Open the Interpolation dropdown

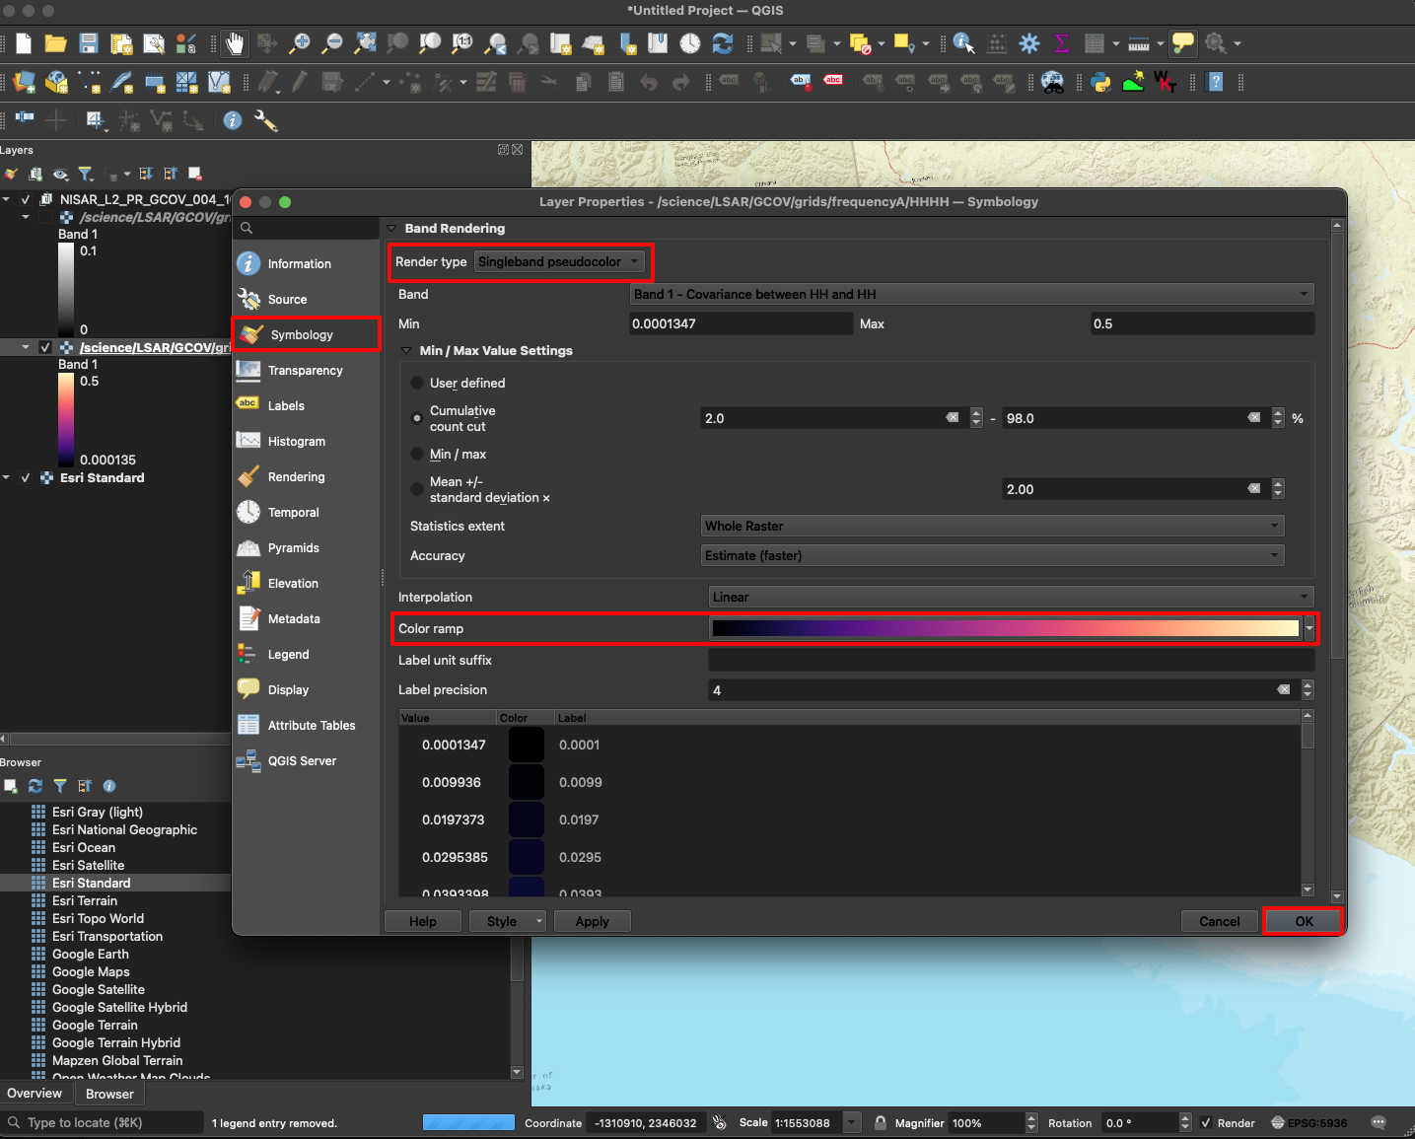[1010, 597]
